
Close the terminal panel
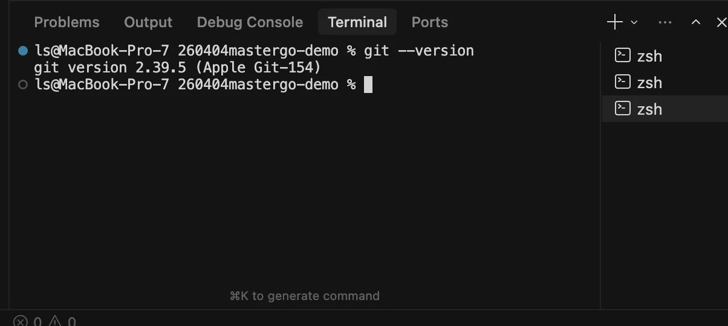coord(721,22)
